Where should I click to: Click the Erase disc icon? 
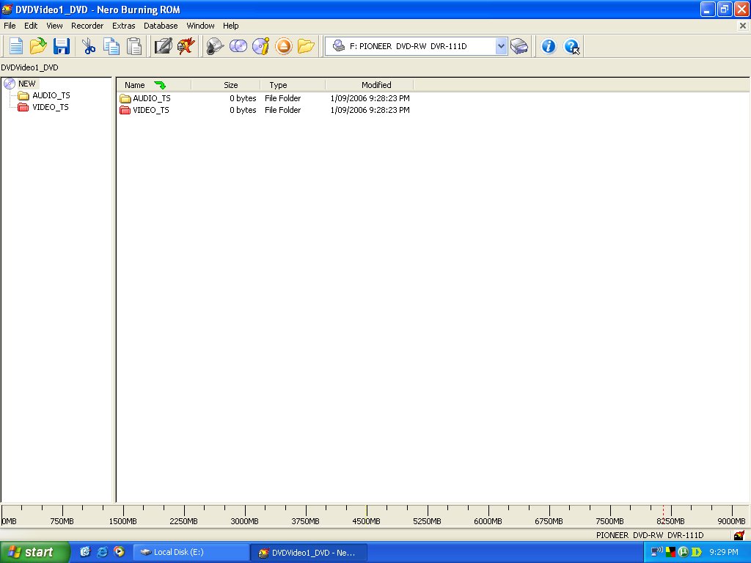coord(215,46)
